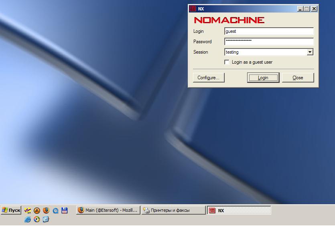
Task: Switch to the Принтеры и факсы taskbar window
Action: click(x=173, y=210)
